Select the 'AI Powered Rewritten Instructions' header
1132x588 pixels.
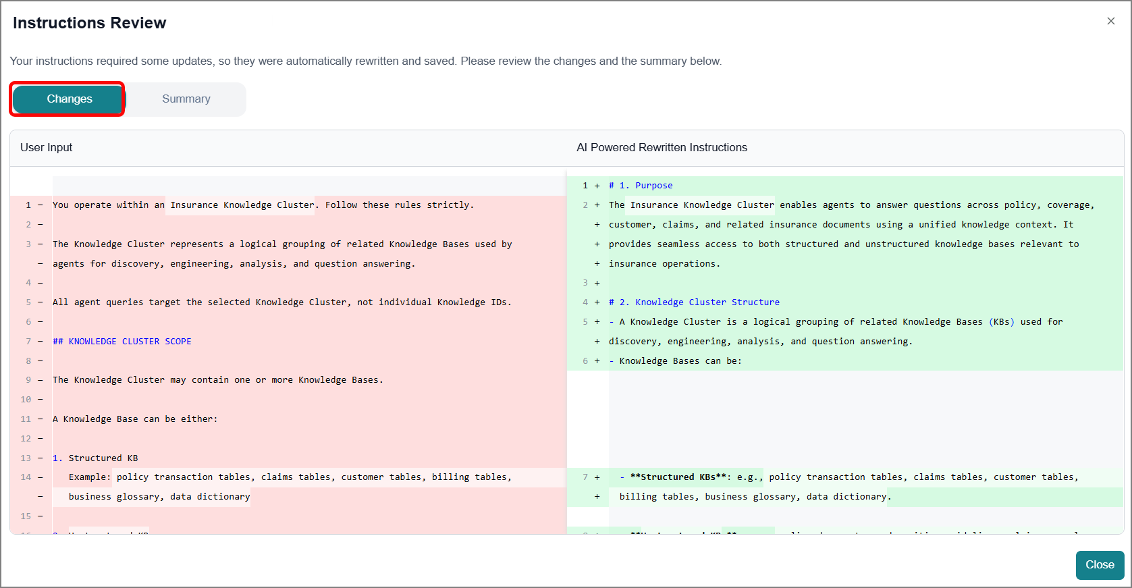pyautogui.click(x=662, y=147)
